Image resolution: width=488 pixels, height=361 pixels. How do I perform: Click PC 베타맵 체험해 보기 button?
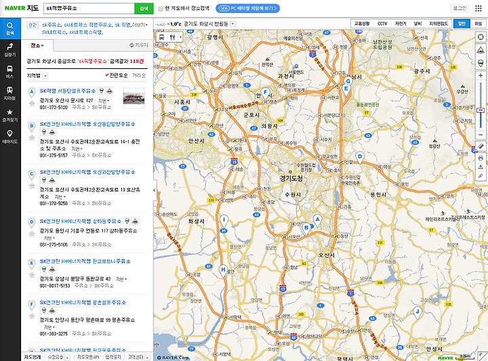coord(248,8)
